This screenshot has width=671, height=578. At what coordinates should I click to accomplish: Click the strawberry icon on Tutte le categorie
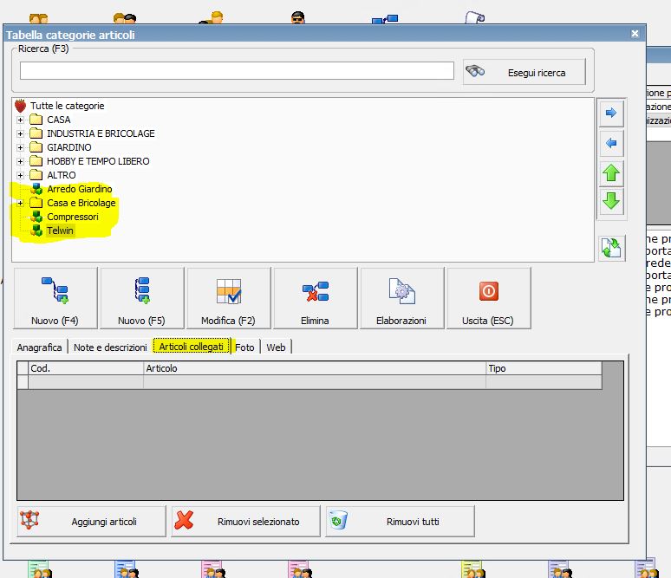20,106
